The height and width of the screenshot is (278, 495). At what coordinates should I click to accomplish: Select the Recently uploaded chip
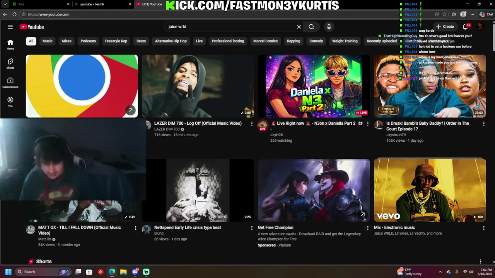382,41
